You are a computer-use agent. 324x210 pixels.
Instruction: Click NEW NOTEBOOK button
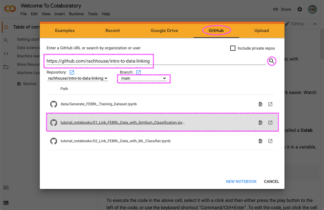(241, 181)
